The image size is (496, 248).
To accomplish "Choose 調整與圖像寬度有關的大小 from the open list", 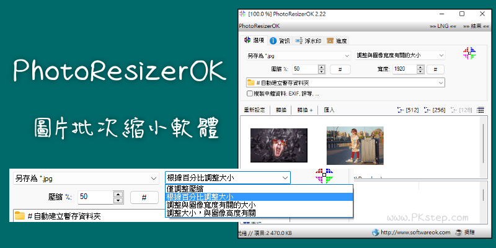I will click(x=259, y=205).
